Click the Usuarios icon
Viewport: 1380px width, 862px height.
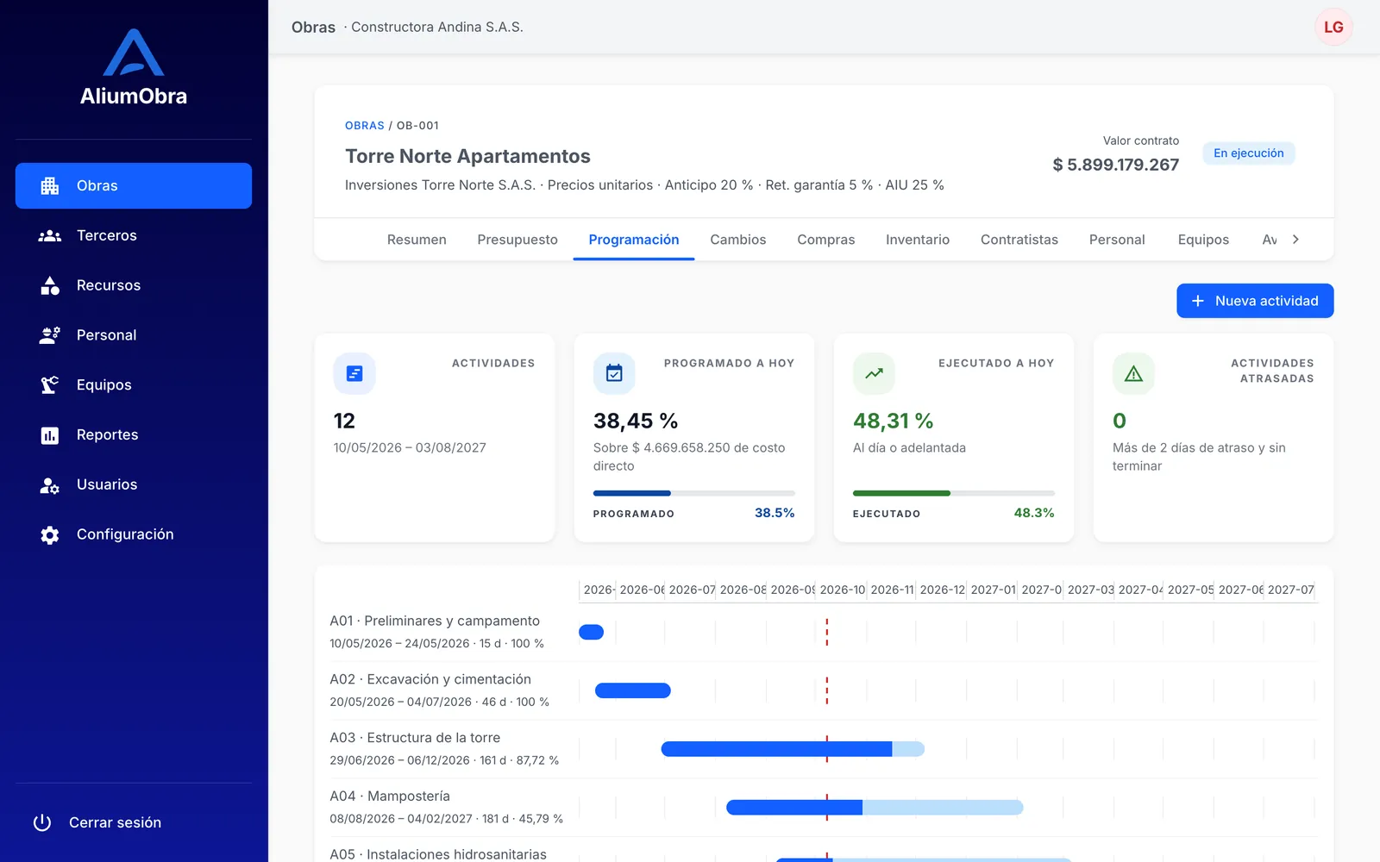click(x=50, y=485)
